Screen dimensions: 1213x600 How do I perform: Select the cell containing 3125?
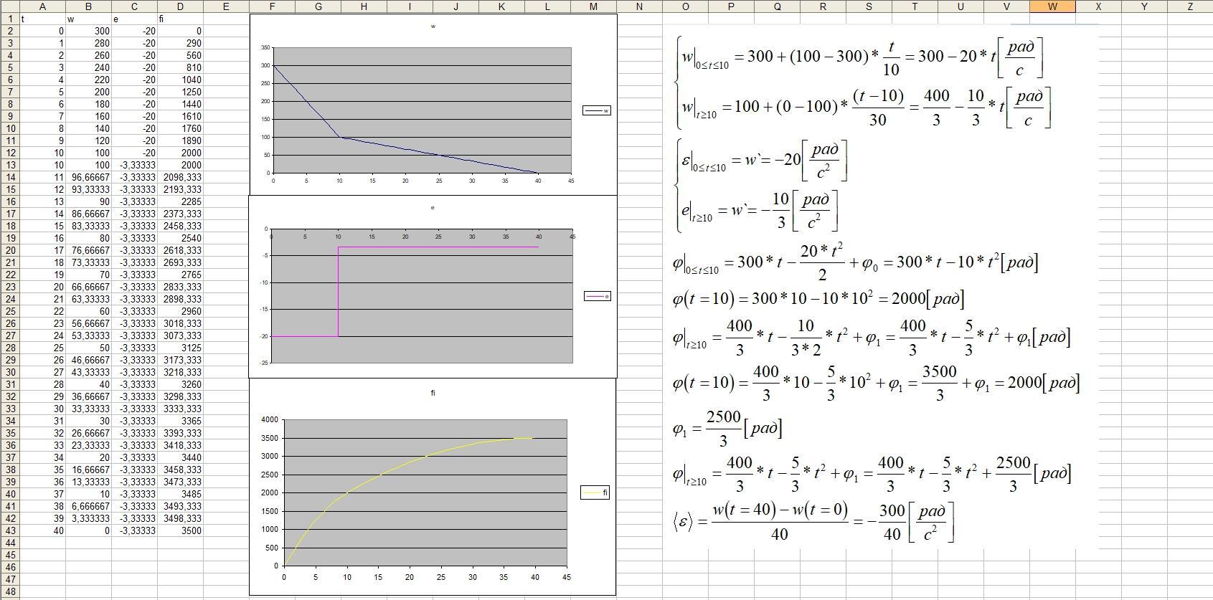point(180,348)
